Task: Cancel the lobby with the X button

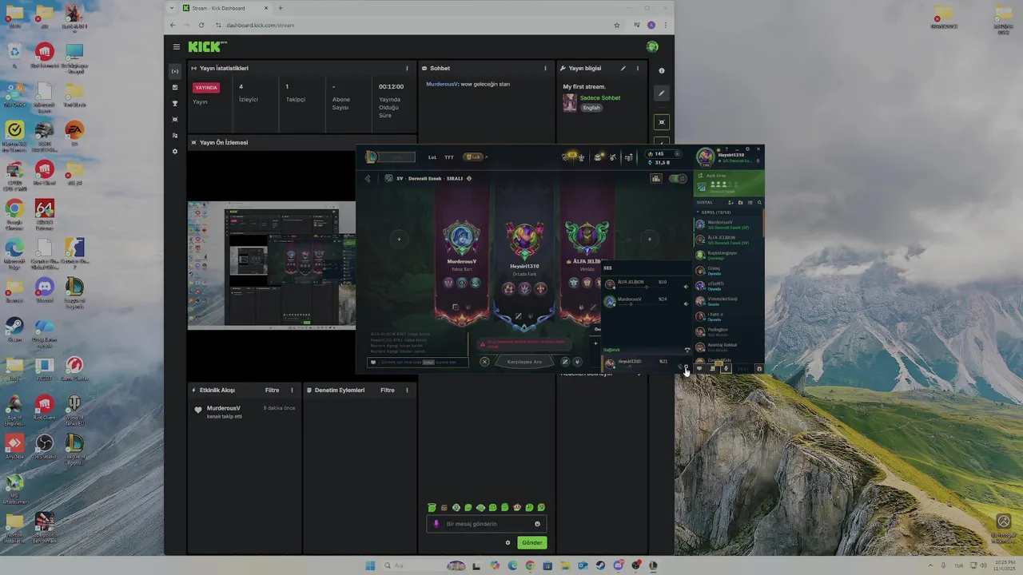Action: [x=484, y=362]
